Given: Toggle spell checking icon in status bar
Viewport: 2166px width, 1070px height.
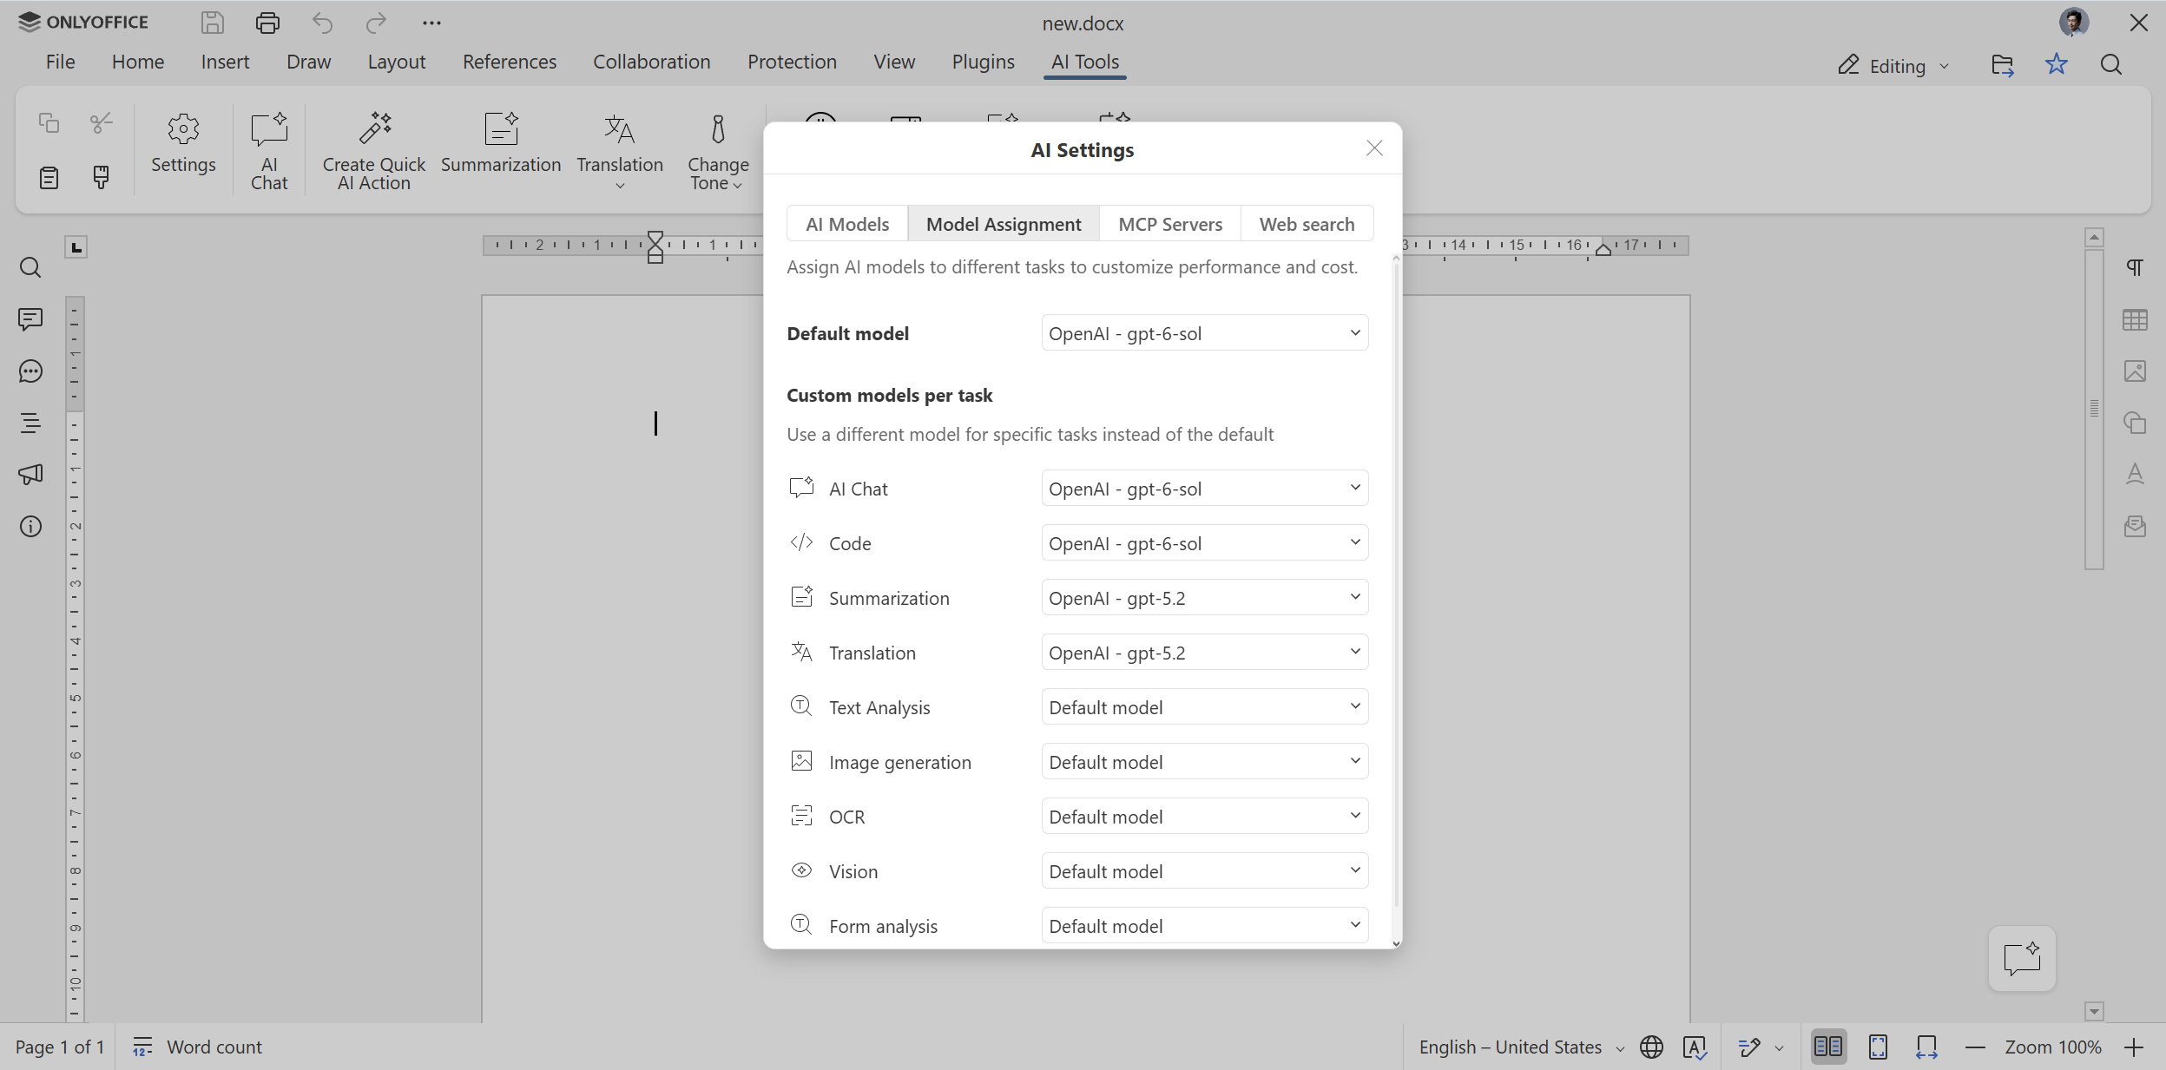Looking at the screenshot, I should (1695, 1047).
